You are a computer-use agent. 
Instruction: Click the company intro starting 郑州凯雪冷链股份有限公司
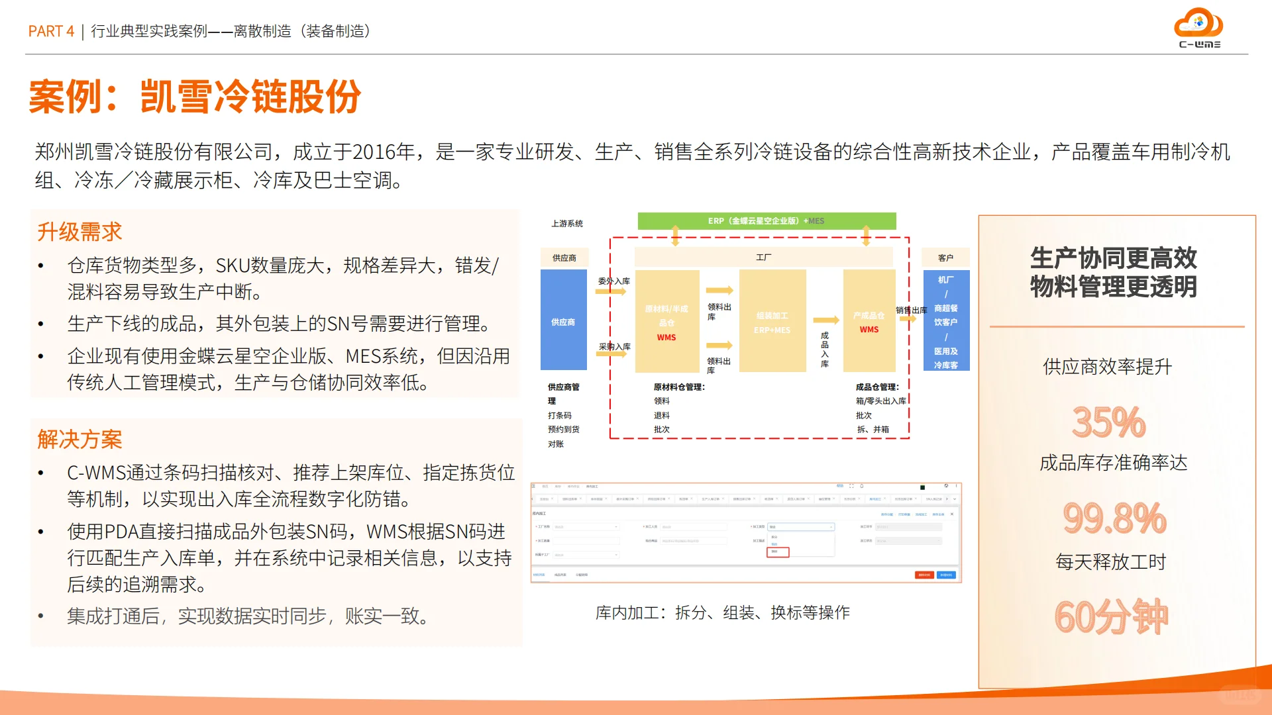pyautogui.click(x=633, y=166)
